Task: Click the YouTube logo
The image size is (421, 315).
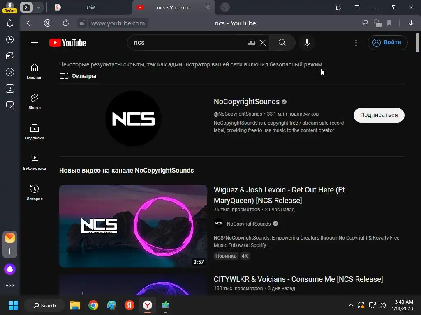Action: point(68,43)
